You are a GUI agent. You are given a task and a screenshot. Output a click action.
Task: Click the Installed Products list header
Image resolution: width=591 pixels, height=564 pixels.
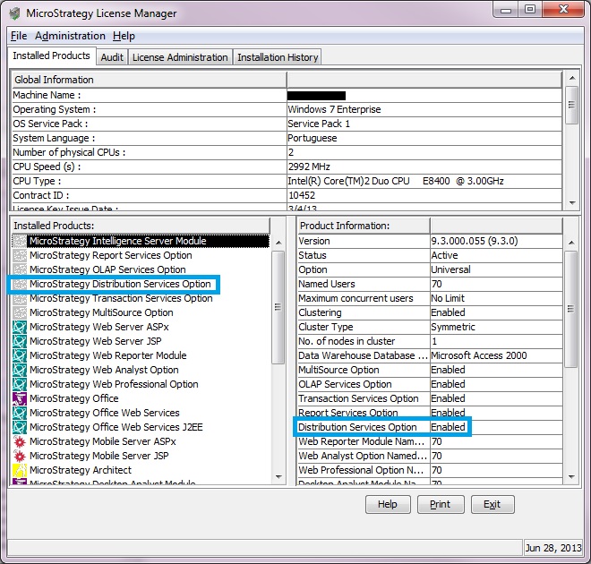[x=141, y=226]
